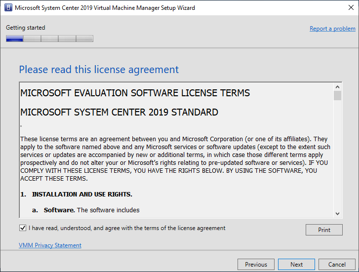Viewport: 359px width, 272px height.
Task: Click the empty scrollbar track below the thumb
Action: (x=337, y=155)
